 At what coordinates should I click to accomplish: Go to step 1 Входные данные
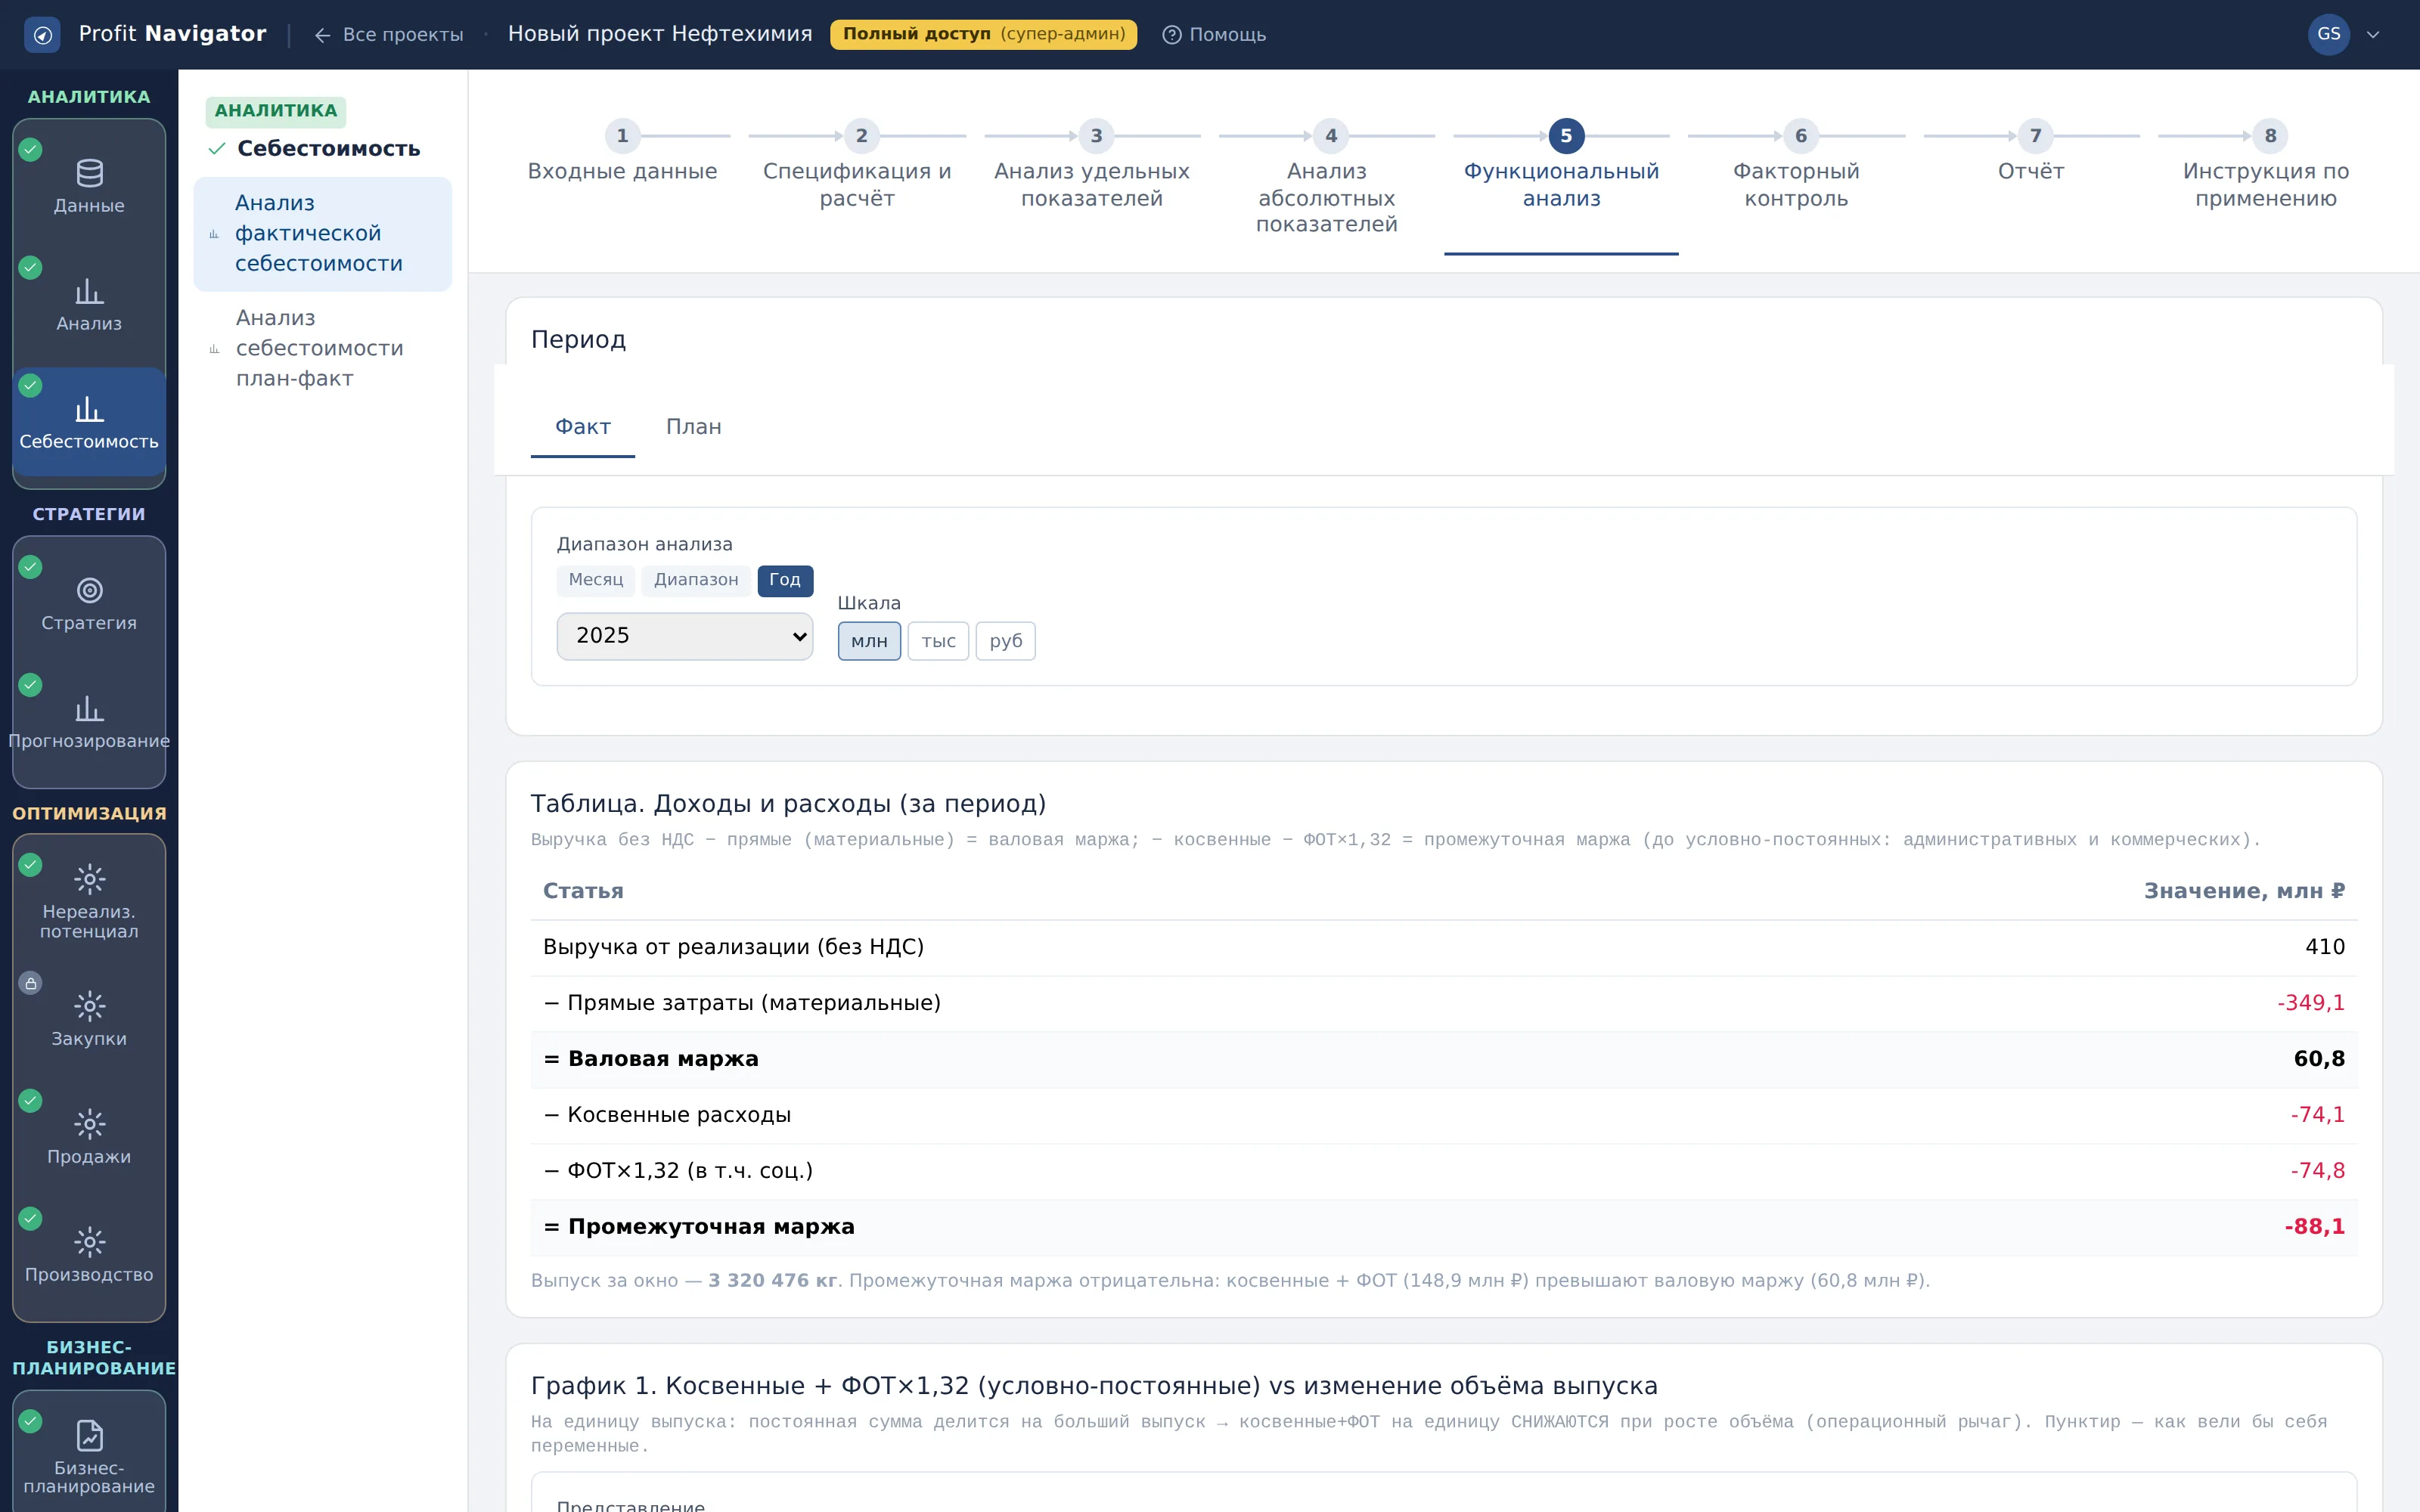pyautogui.click(x=622, y=153)
